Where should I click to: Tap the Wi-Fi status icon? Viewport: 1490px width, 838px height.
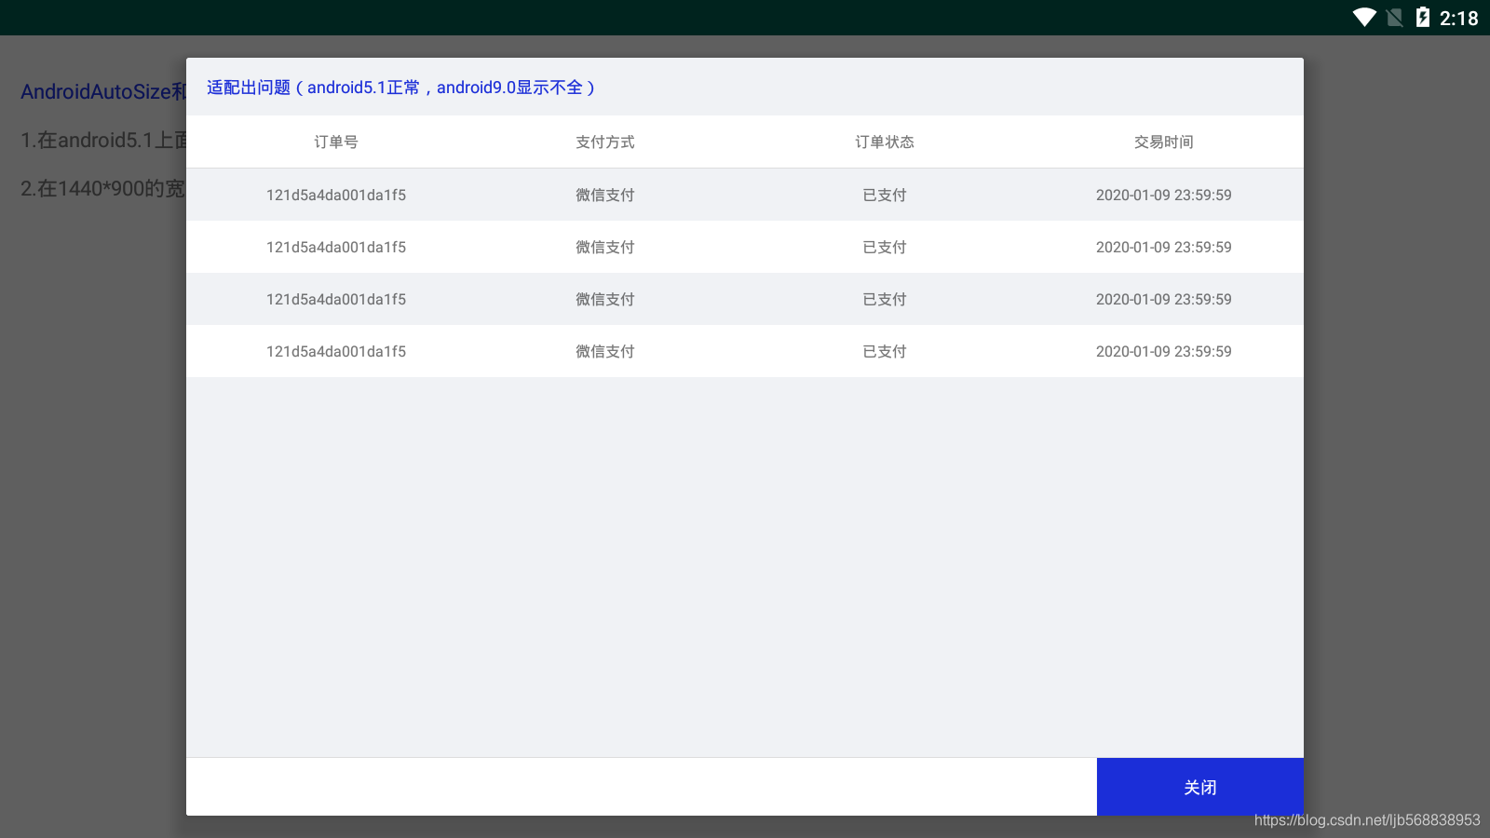pos(1364,18)
